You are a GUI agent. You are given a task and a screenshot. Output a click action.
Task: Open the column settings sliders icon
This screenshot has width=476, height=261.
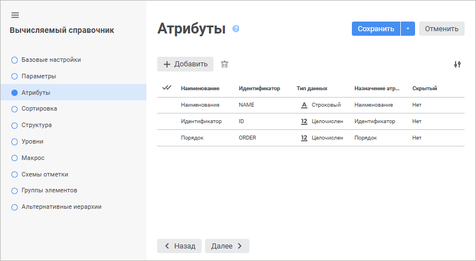tap(457, 64)
